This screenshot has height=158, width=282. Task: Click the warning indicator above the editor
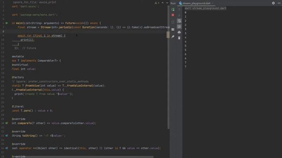157,3
